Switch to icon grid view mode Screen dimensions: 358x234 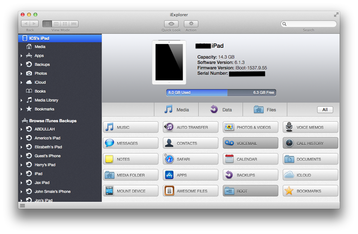pos(65,24)
